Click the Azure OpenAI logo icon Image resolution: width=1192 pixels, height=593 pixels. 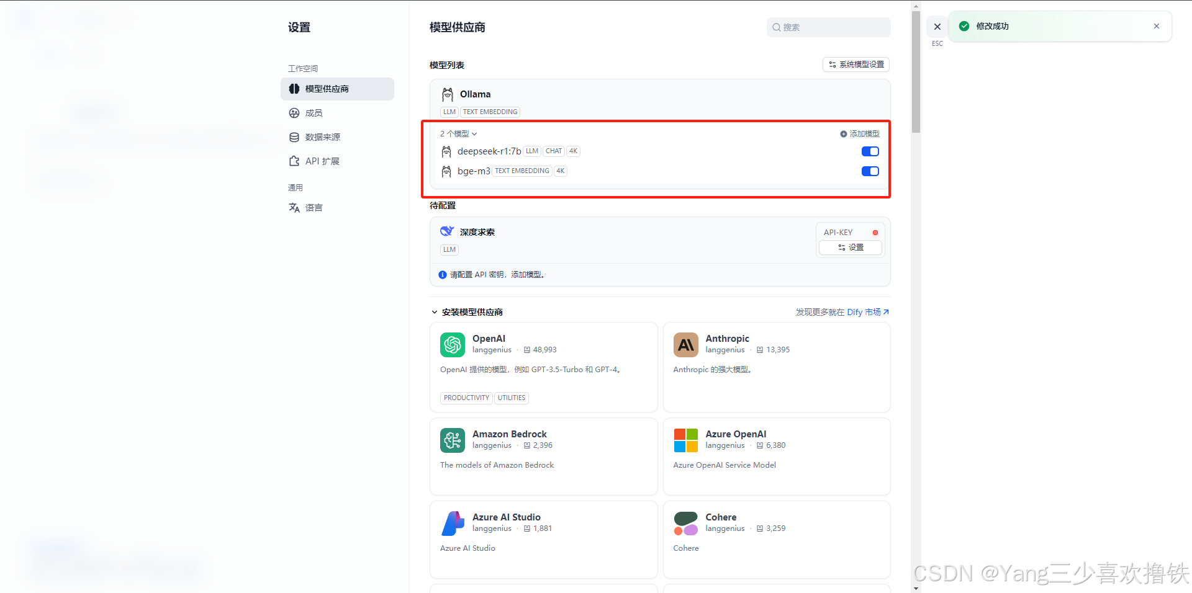click(686, 440)
